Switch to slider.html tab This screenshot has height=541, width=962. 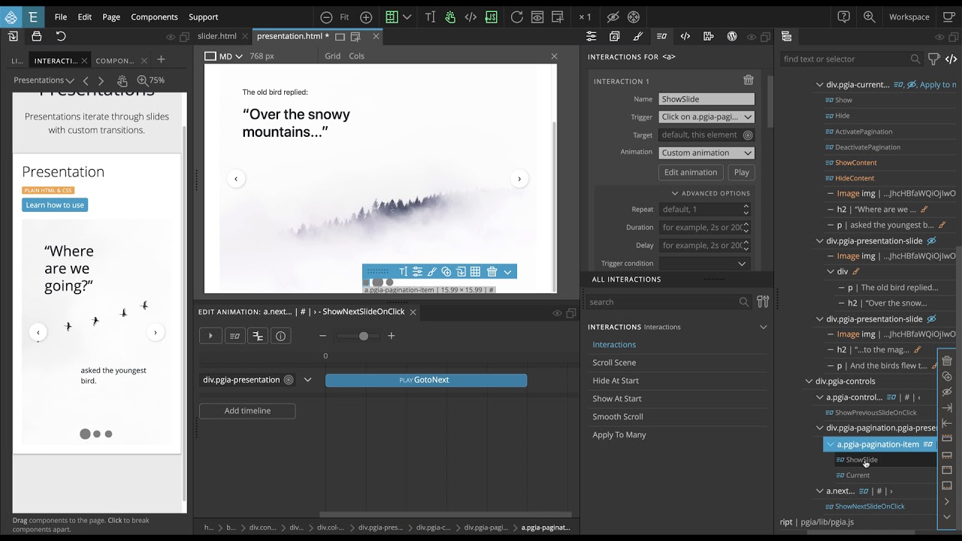tap(217, 36)
